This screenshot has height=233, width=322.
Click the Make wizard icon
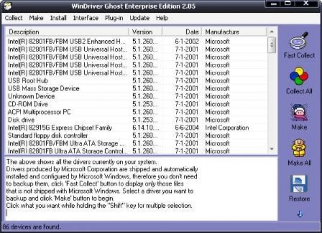tap(299, 112)
